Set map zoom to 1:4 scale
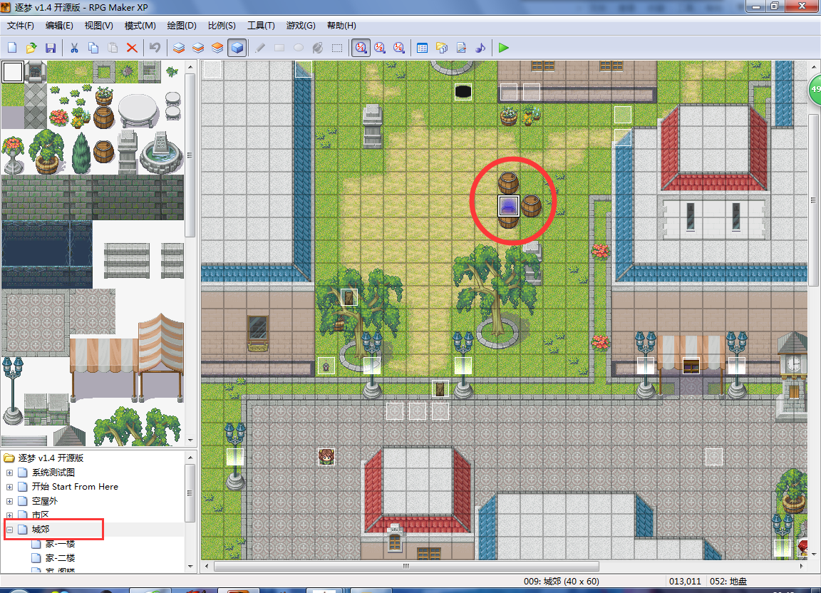 (399, 48)
